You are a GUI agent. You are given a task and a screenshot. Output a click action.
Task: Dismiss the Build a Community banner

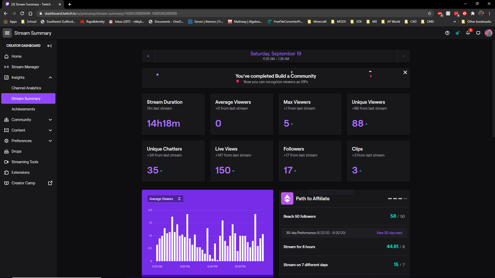tap(405, 72)
